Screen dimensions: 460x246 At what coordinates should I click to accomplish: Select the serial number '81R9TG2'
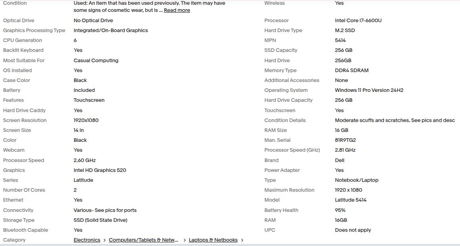[345, 140]
